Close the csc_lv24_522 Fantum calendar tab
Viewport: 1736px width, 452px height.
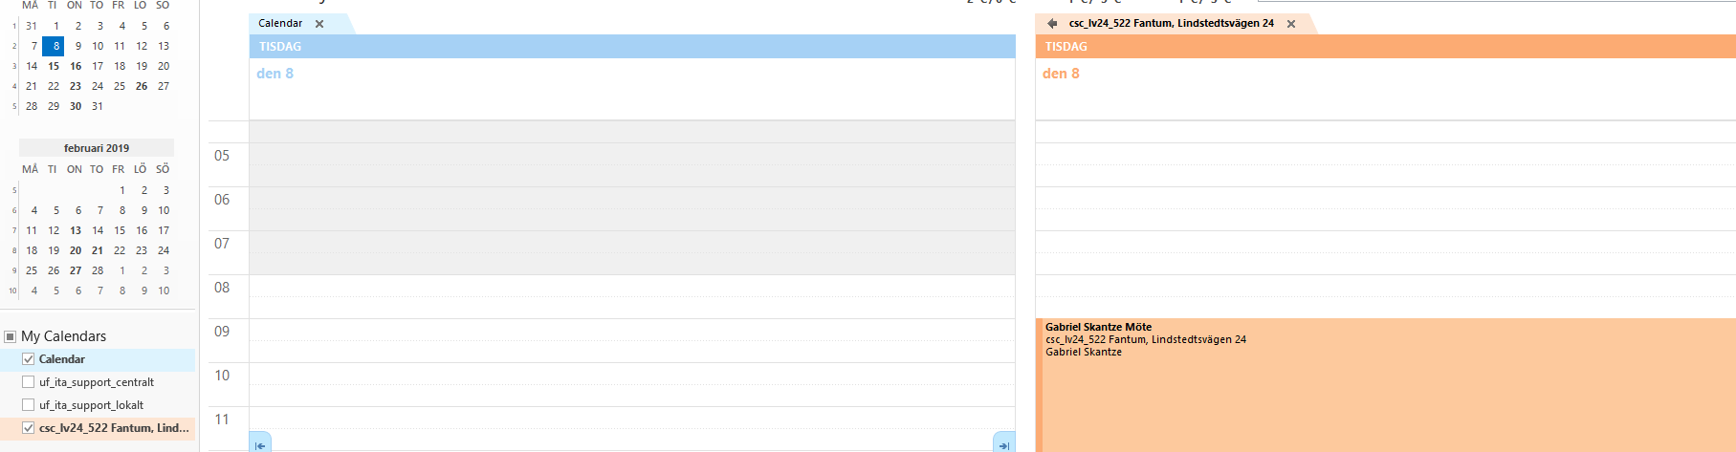click(1291, 24)
